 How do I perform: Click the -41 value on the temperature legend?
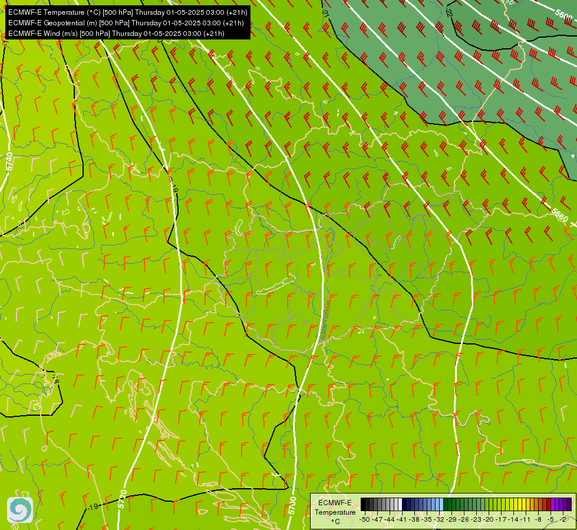click(x=401, y=519)
